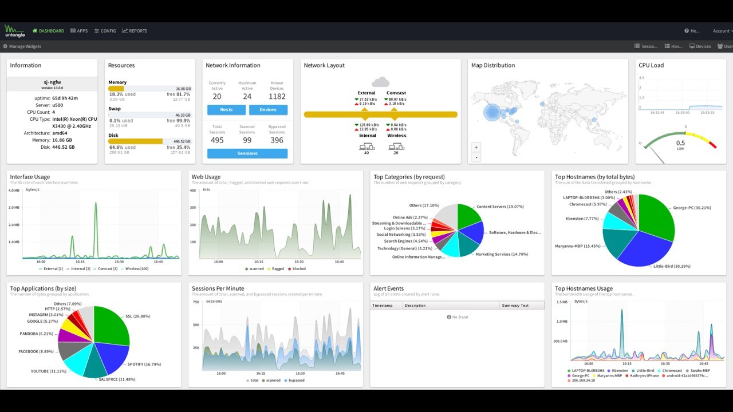Toggle total series in Sessions Per Minute legend
Viewport: 733px width, 412px height.
[x=253, y=380]
